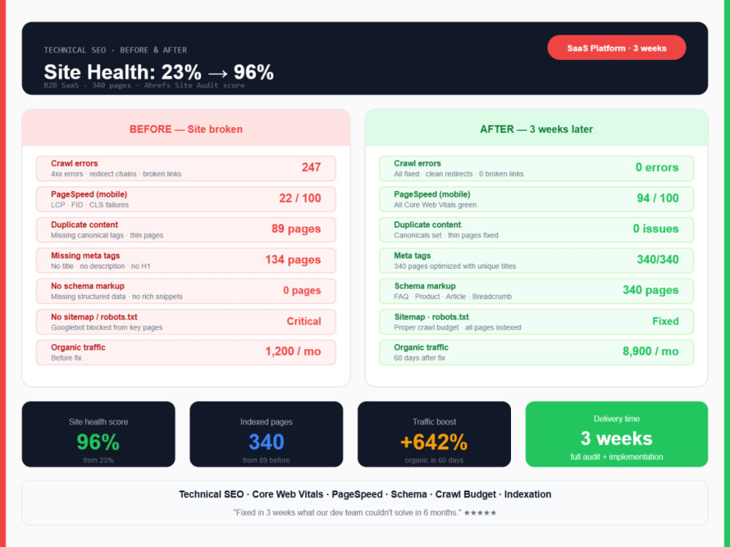
Task: Click All Core Web Vitals green text
Action: point(435,204)
